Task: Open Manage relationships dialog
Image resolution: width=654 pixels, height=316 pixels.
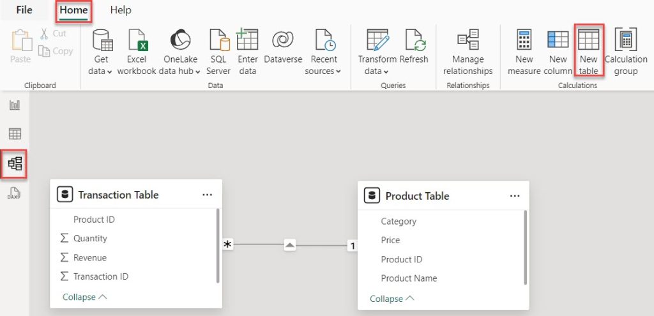Action: (468, 52)
